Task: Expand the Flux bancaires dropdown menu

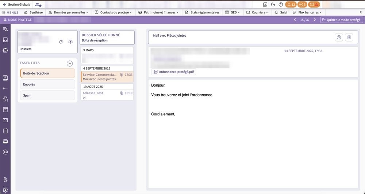Action: coord(307,12)
